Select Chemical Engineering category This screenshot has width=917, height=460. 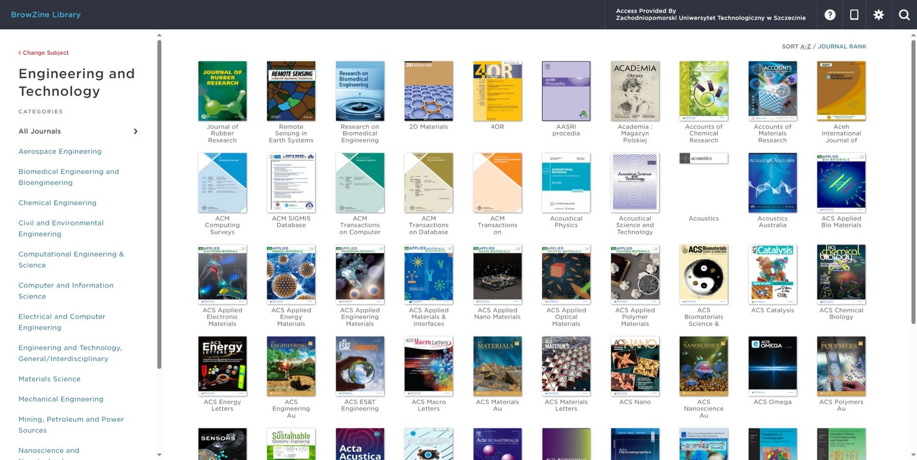pyautogui.click(x=57, y=203)
